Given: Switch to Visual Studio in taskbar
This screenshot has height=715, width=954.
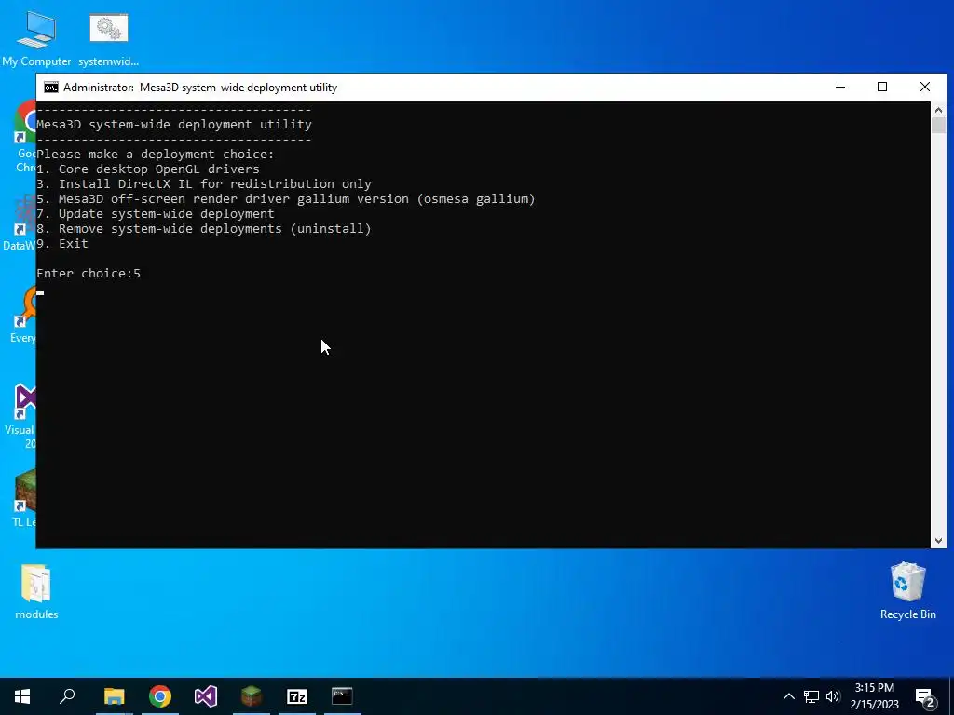Looking at the screenshot, I should [206, 696].
